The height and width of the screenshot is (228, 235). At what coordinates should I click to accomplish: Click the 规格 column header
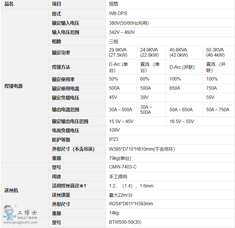(x=114, y=4)
